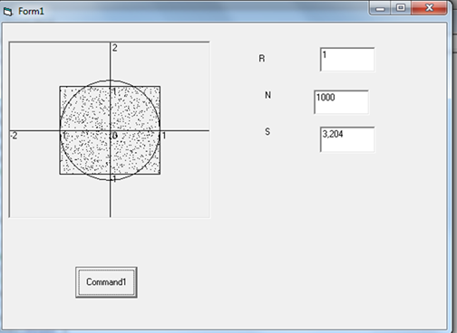Click the axis label 2 at top of plot
457x333 pixels.
click(x=115, y=48)
